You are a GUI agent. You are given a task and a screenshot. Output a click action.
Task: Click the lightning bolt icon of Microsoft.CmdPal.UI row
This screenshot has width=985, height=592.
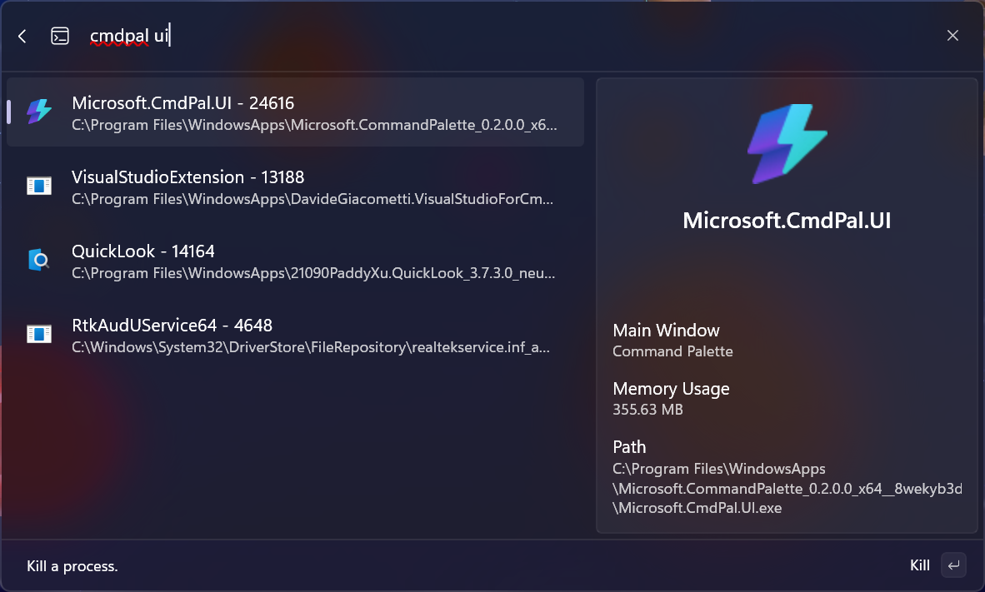[39, 112]
